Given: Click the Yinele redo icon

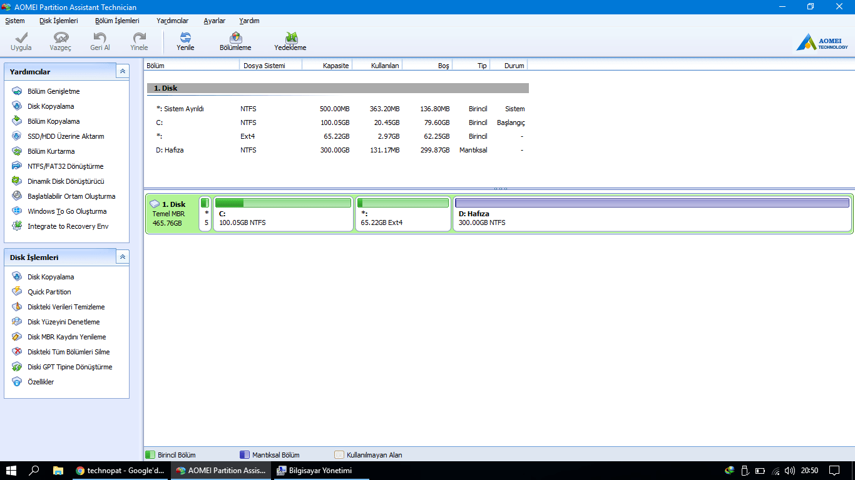Looking at the screenshot, I should click(x=139, y=37).
